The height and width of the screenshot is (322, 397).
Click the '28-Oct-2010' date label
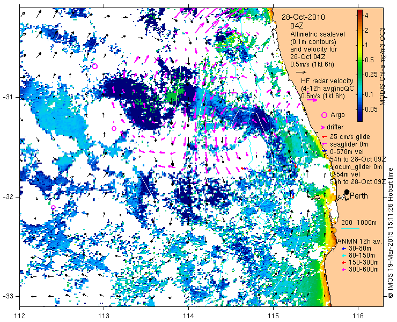pos(303,17)
